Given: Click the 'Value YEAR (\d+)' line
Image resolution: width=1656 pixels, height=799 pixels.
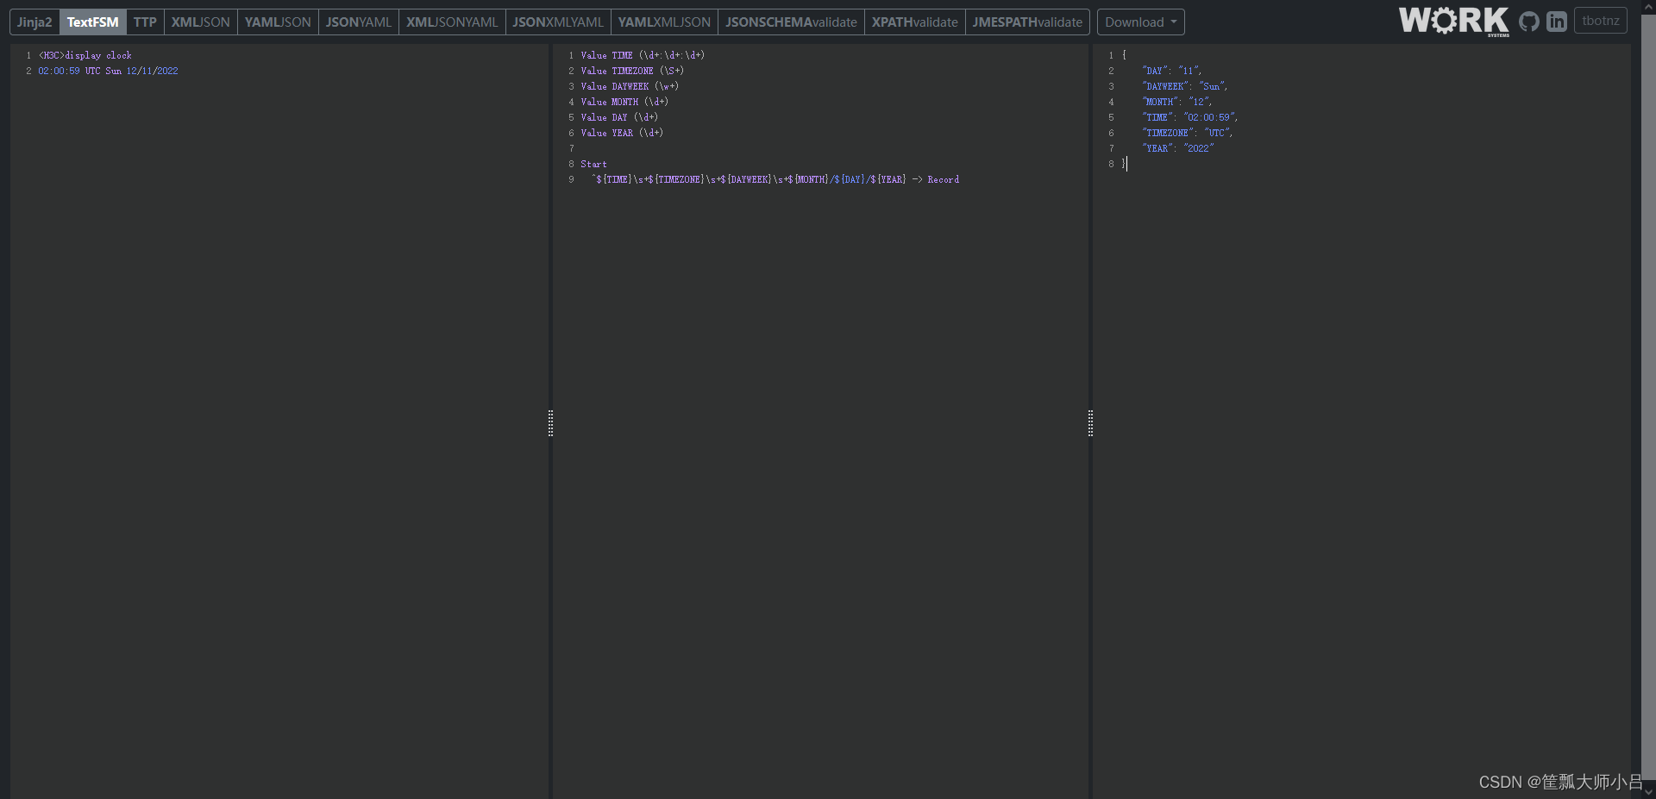Looking at the screenshot, I should point(622,133).
